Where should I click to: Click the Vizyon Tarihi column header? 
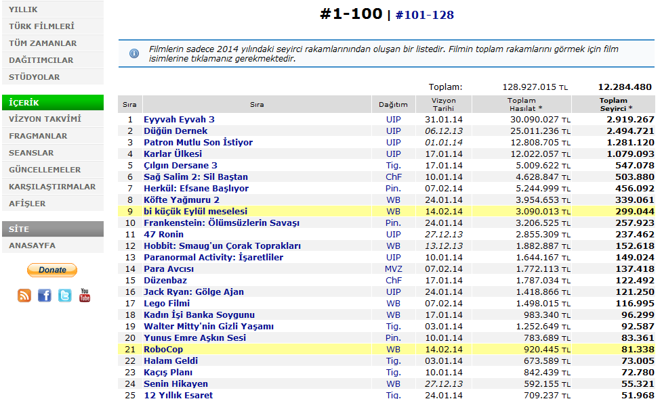click(x=444, y=104)
